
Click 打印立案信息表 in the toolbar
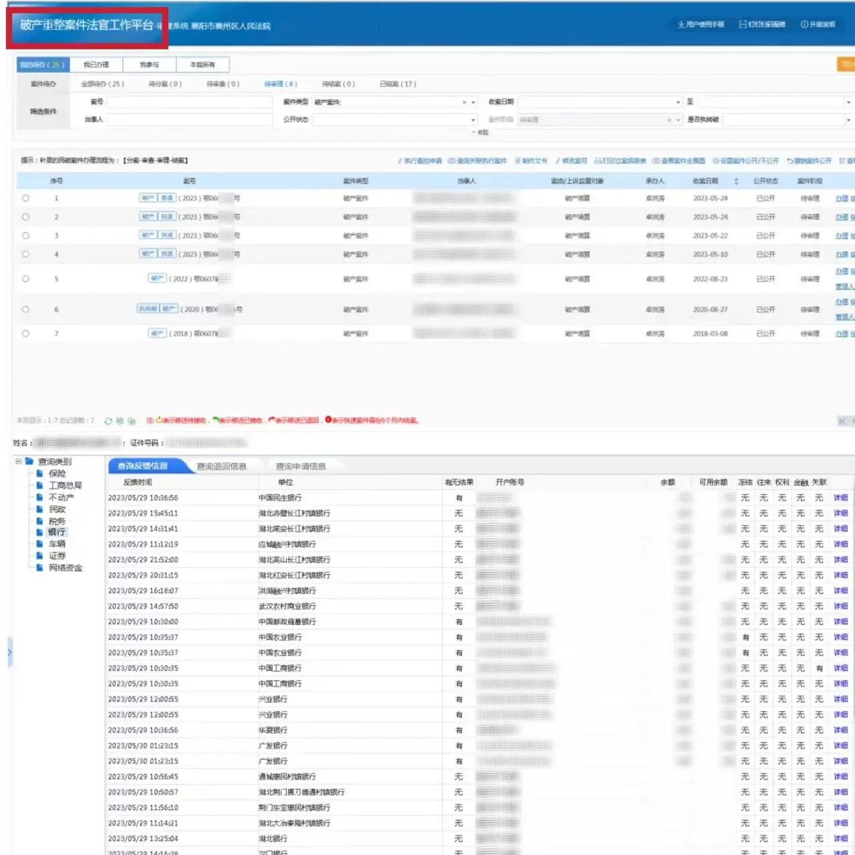tap(620, 161)
